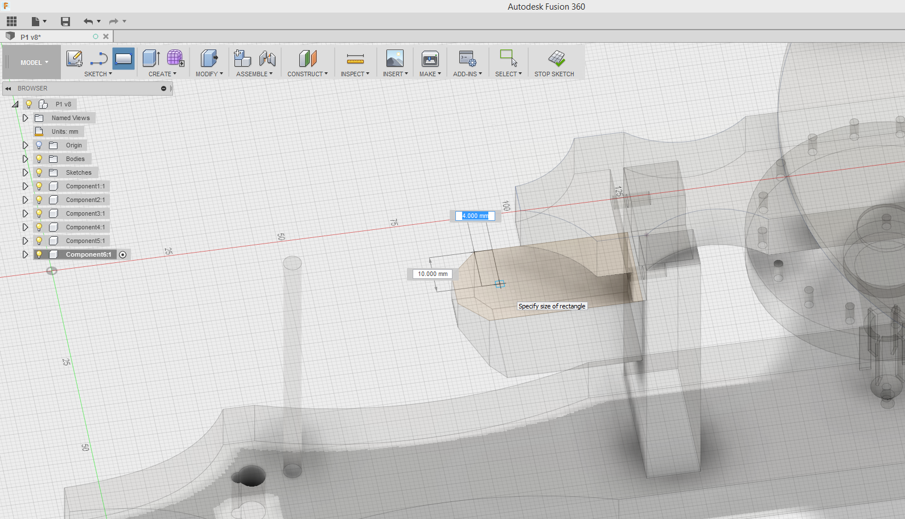Click the Stop Sketch icon
The height and width of the screenshot is (519, 905).
[556, 59]
